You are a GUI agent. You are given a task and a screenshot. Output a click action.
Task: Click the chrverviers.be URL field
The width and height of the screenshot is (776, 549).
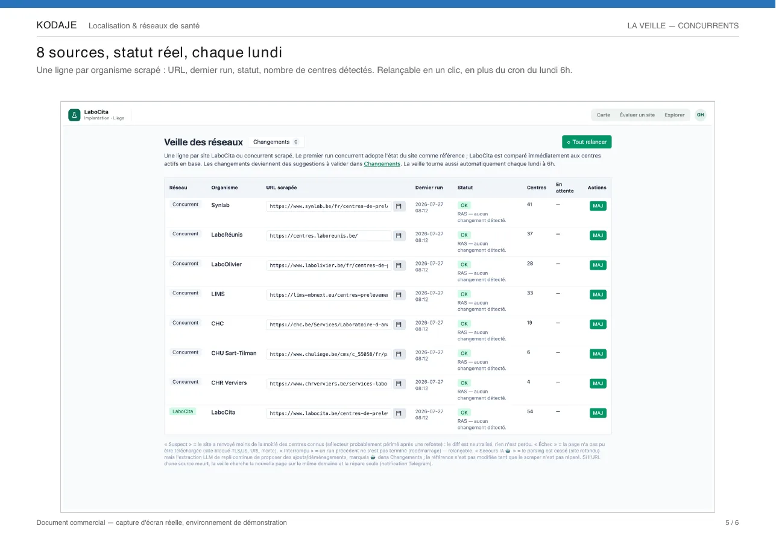pyautogui.click(x=329, y=384)
